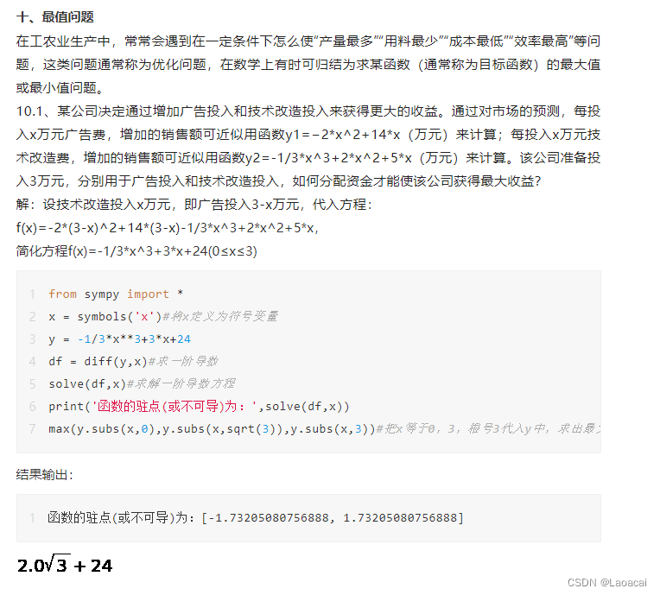Click line number 7 in code block
The image size is (660, 595).
[33, 429]
